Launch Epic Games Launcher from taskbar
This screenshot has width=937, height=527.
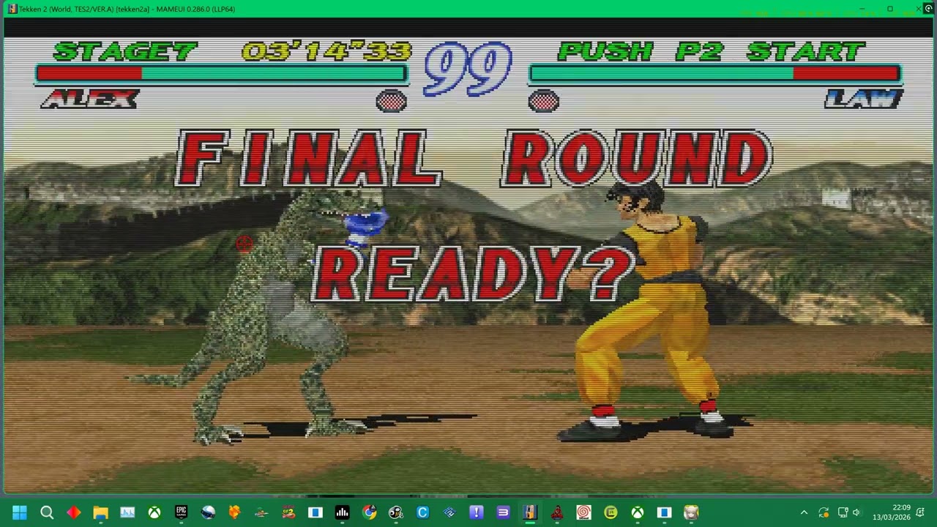tap(181, 512)
